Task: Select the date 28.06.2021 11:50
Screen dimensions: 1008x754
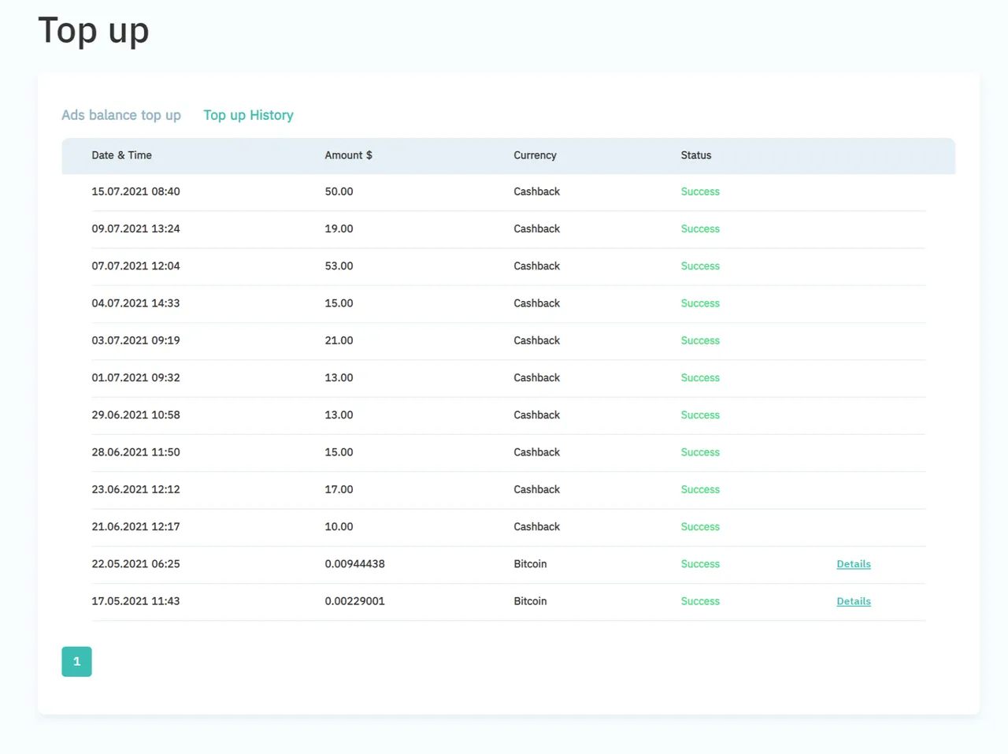Action: click(x=135, y=452)
